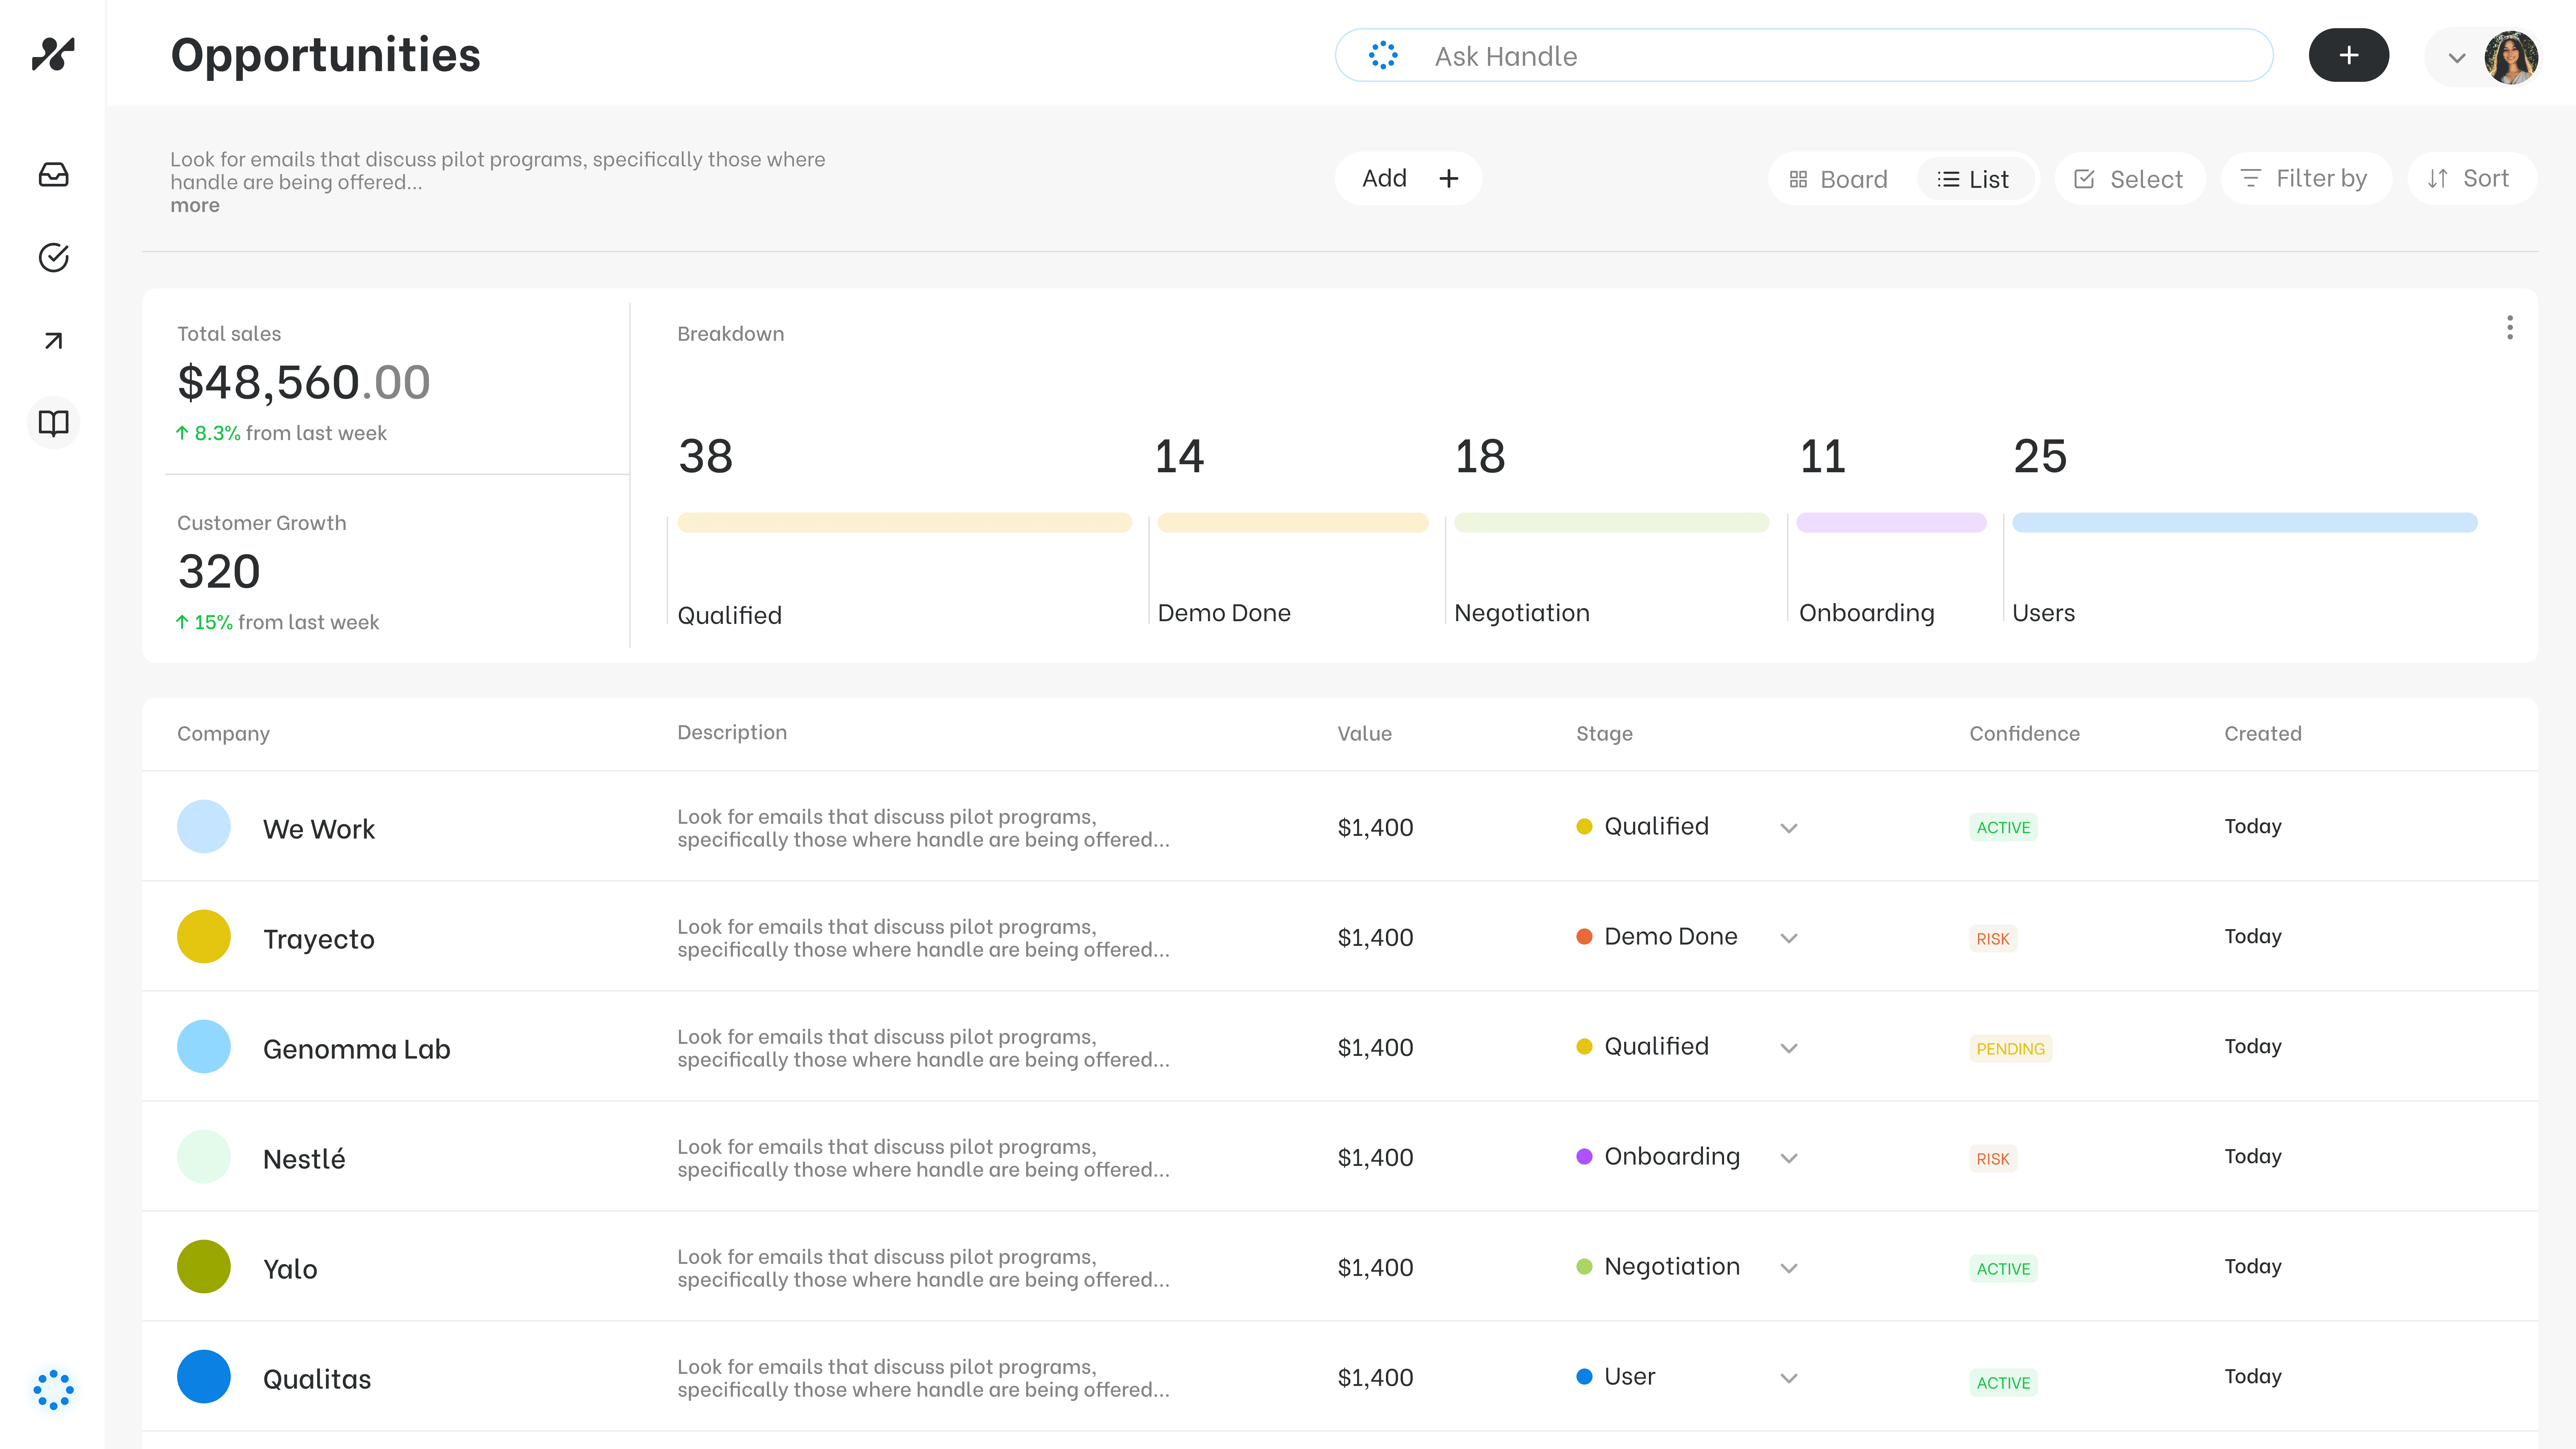Viewport: 2576px width, 1449px height.
Task: Click the 'more' link under description
Action: click(194, 205)
